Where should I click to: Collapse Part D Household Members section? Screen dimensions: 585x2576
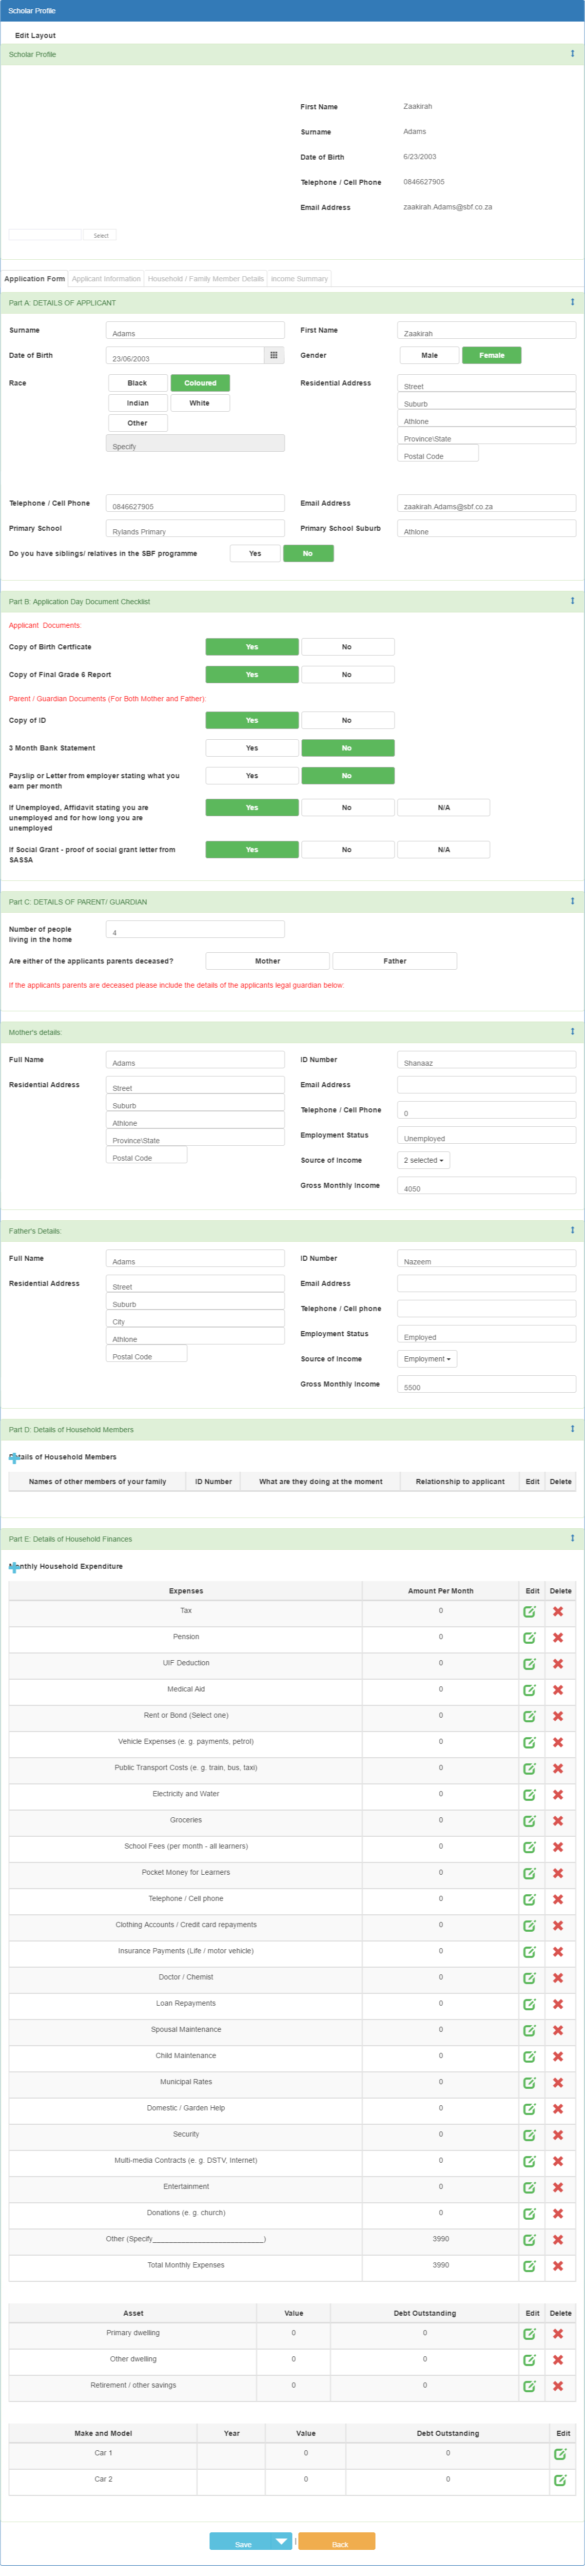tap(572, 1429)
